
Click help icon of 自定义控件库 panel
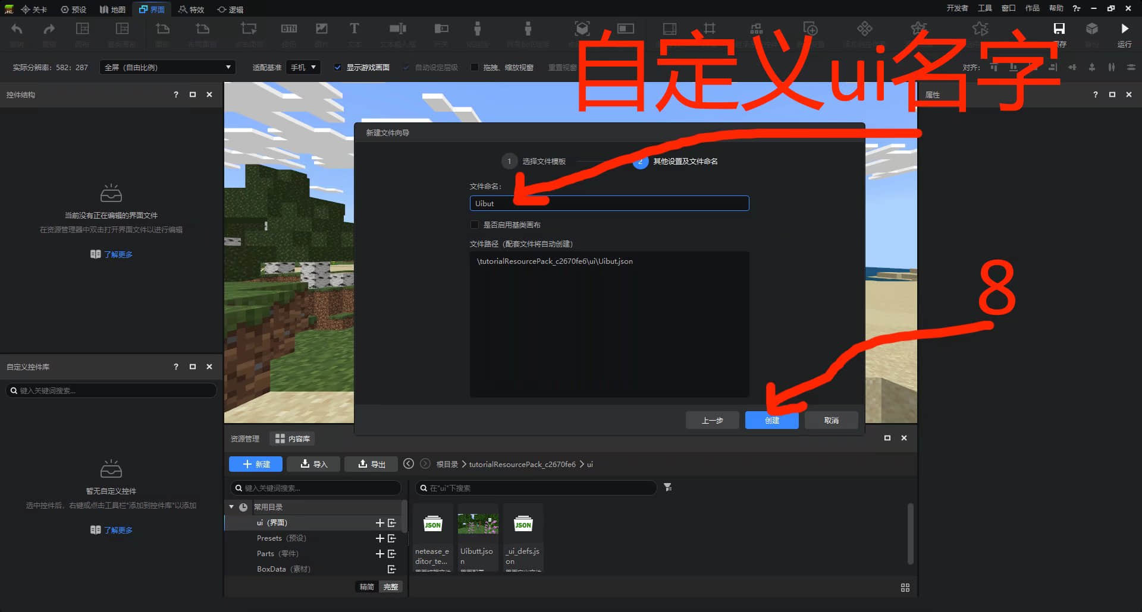click(x=176, y=367)
